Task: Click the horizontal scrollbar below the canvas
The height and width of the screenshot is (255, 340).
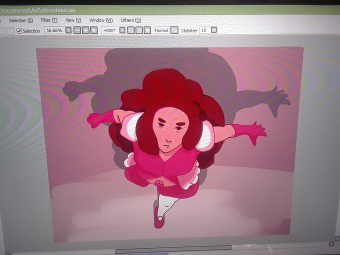Action: pyautogui.click(x=173, y=248)
